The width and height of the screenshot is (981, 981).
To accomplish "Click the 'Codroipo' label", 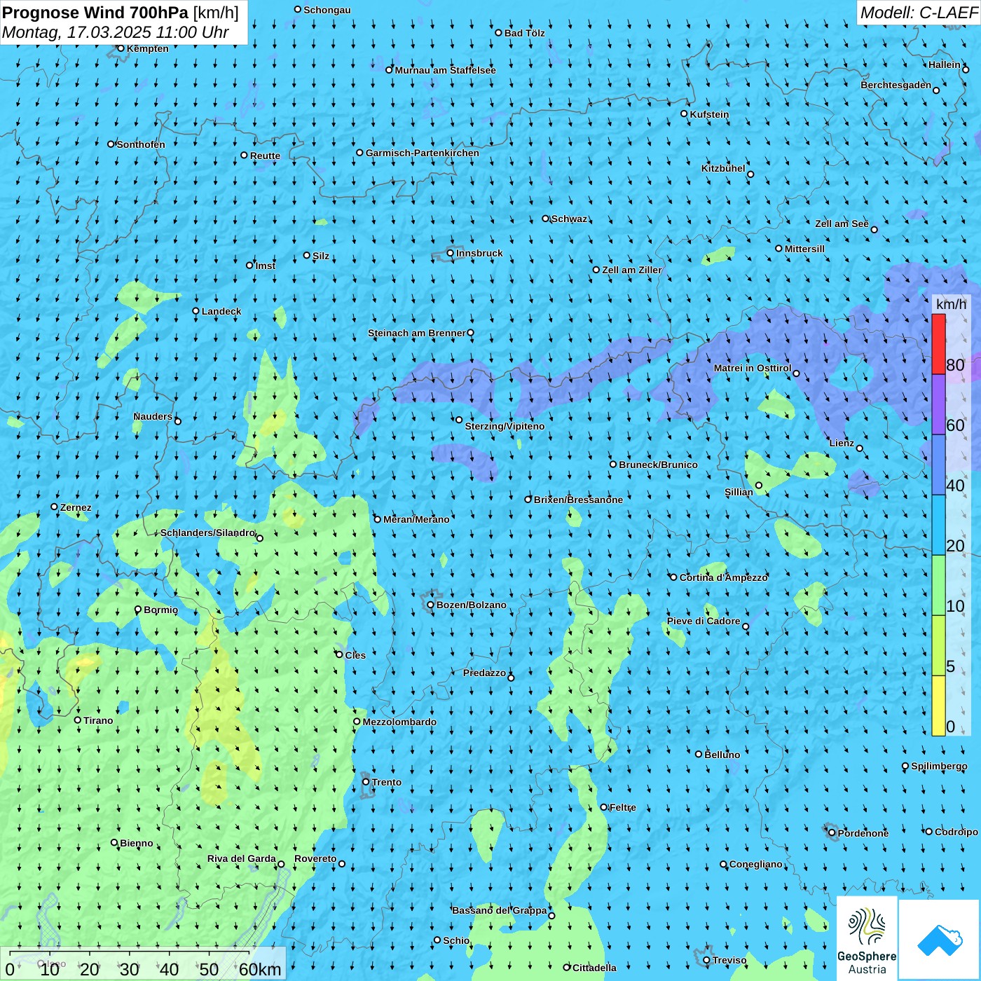I will pyautogui.click(x=956, y=832).
